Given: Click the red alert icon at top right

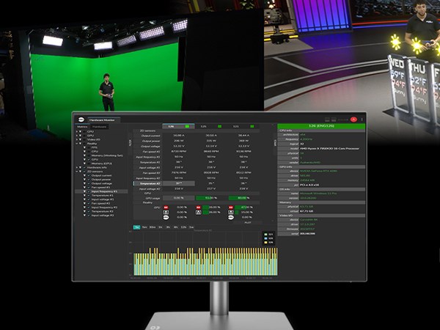Looking at the screenshot, I should (353, 118).
